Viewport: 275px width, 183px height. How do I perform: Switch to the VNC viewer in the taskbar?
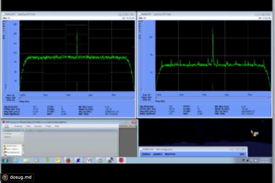(x=90, y=160)
